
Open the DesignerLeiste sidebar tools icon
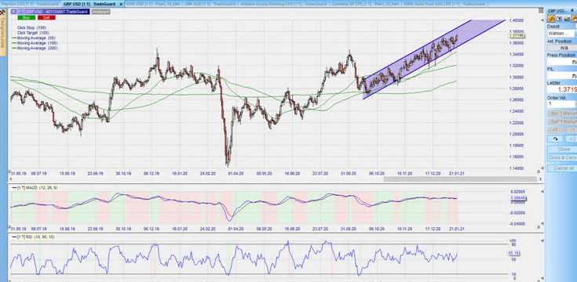(3, 12)
